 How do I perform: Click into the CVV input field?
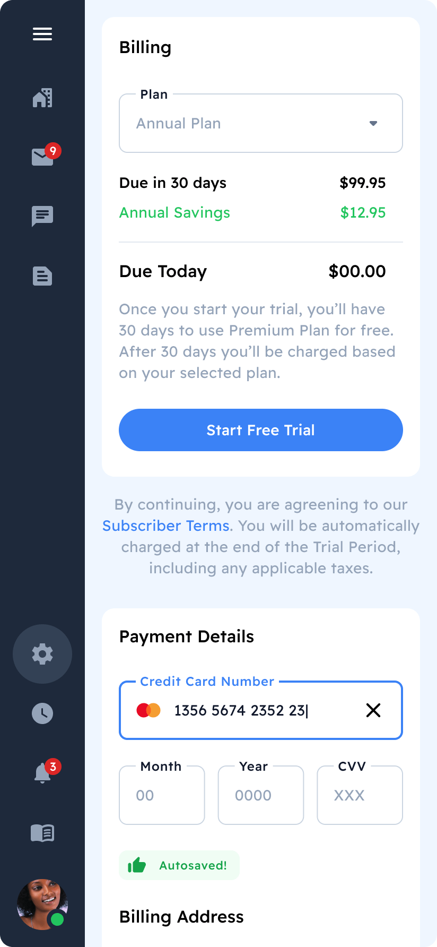pyautogui.click(x=360, y=795)
